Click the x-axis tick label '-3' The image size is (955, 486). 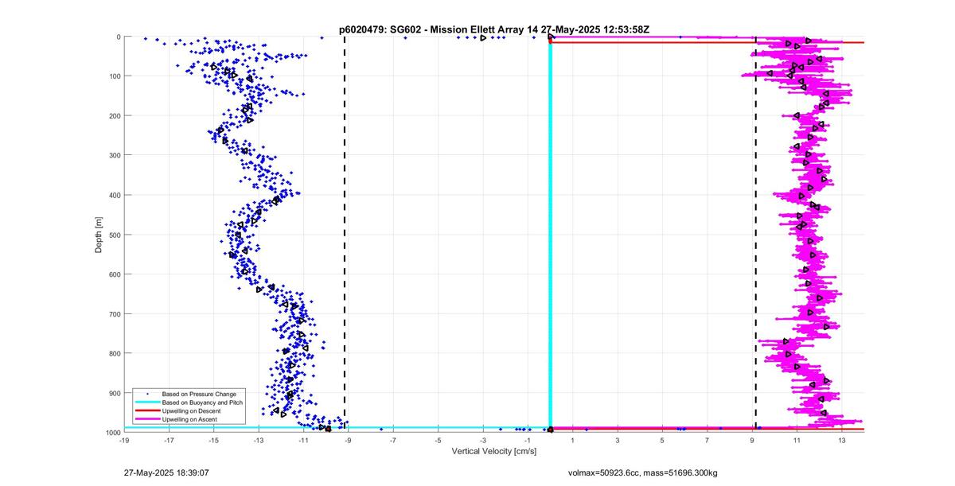pyautogui.click(x=482, y=440)
